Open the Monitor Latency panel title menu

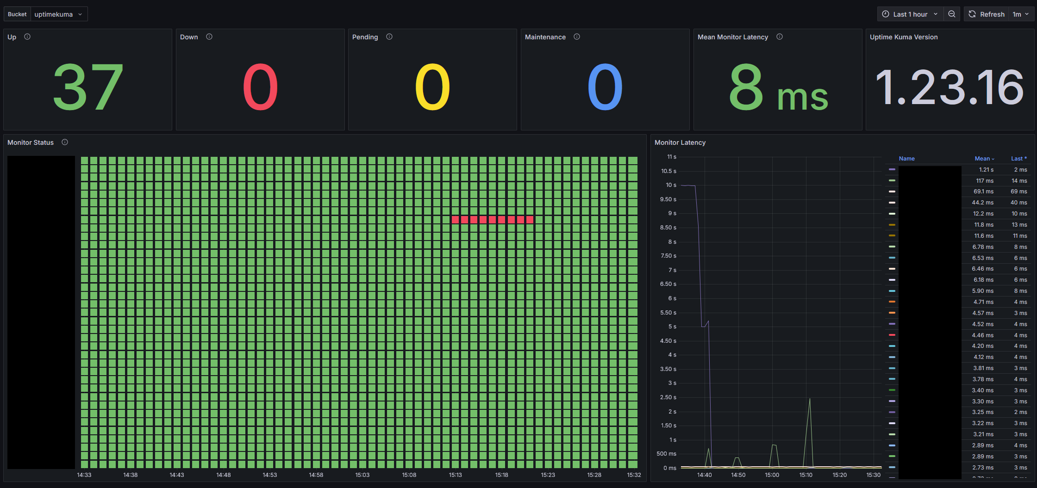680,142
